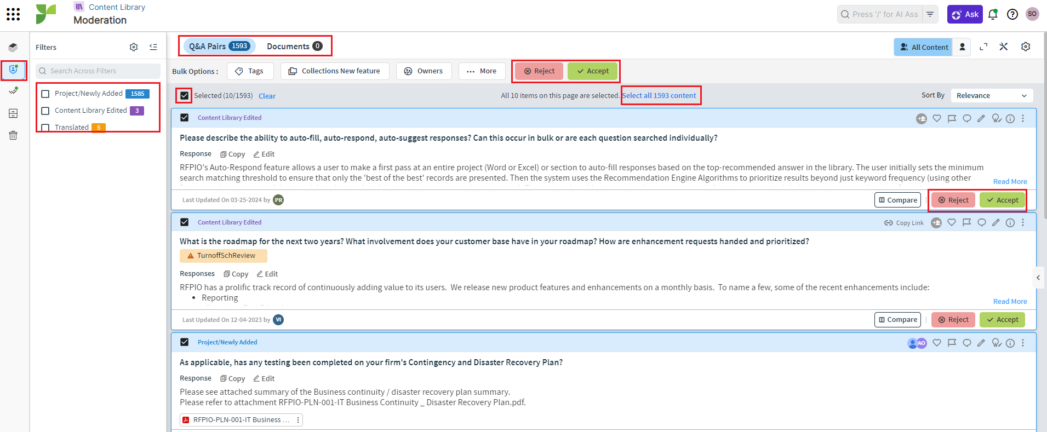The width and height of the screenshot is (1047, 432).
Task: Open bulk Collections option
Action: (x=335, y=71)
